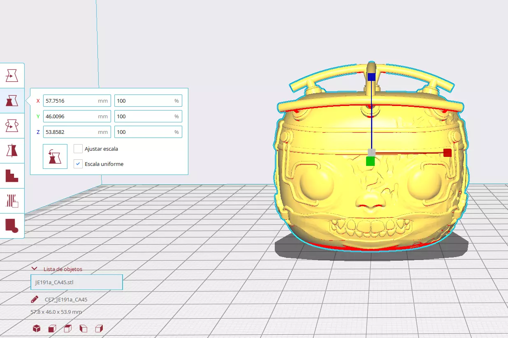Switch to 3D perspective view cube icon

pyautogui.click(x=37, y=328)
